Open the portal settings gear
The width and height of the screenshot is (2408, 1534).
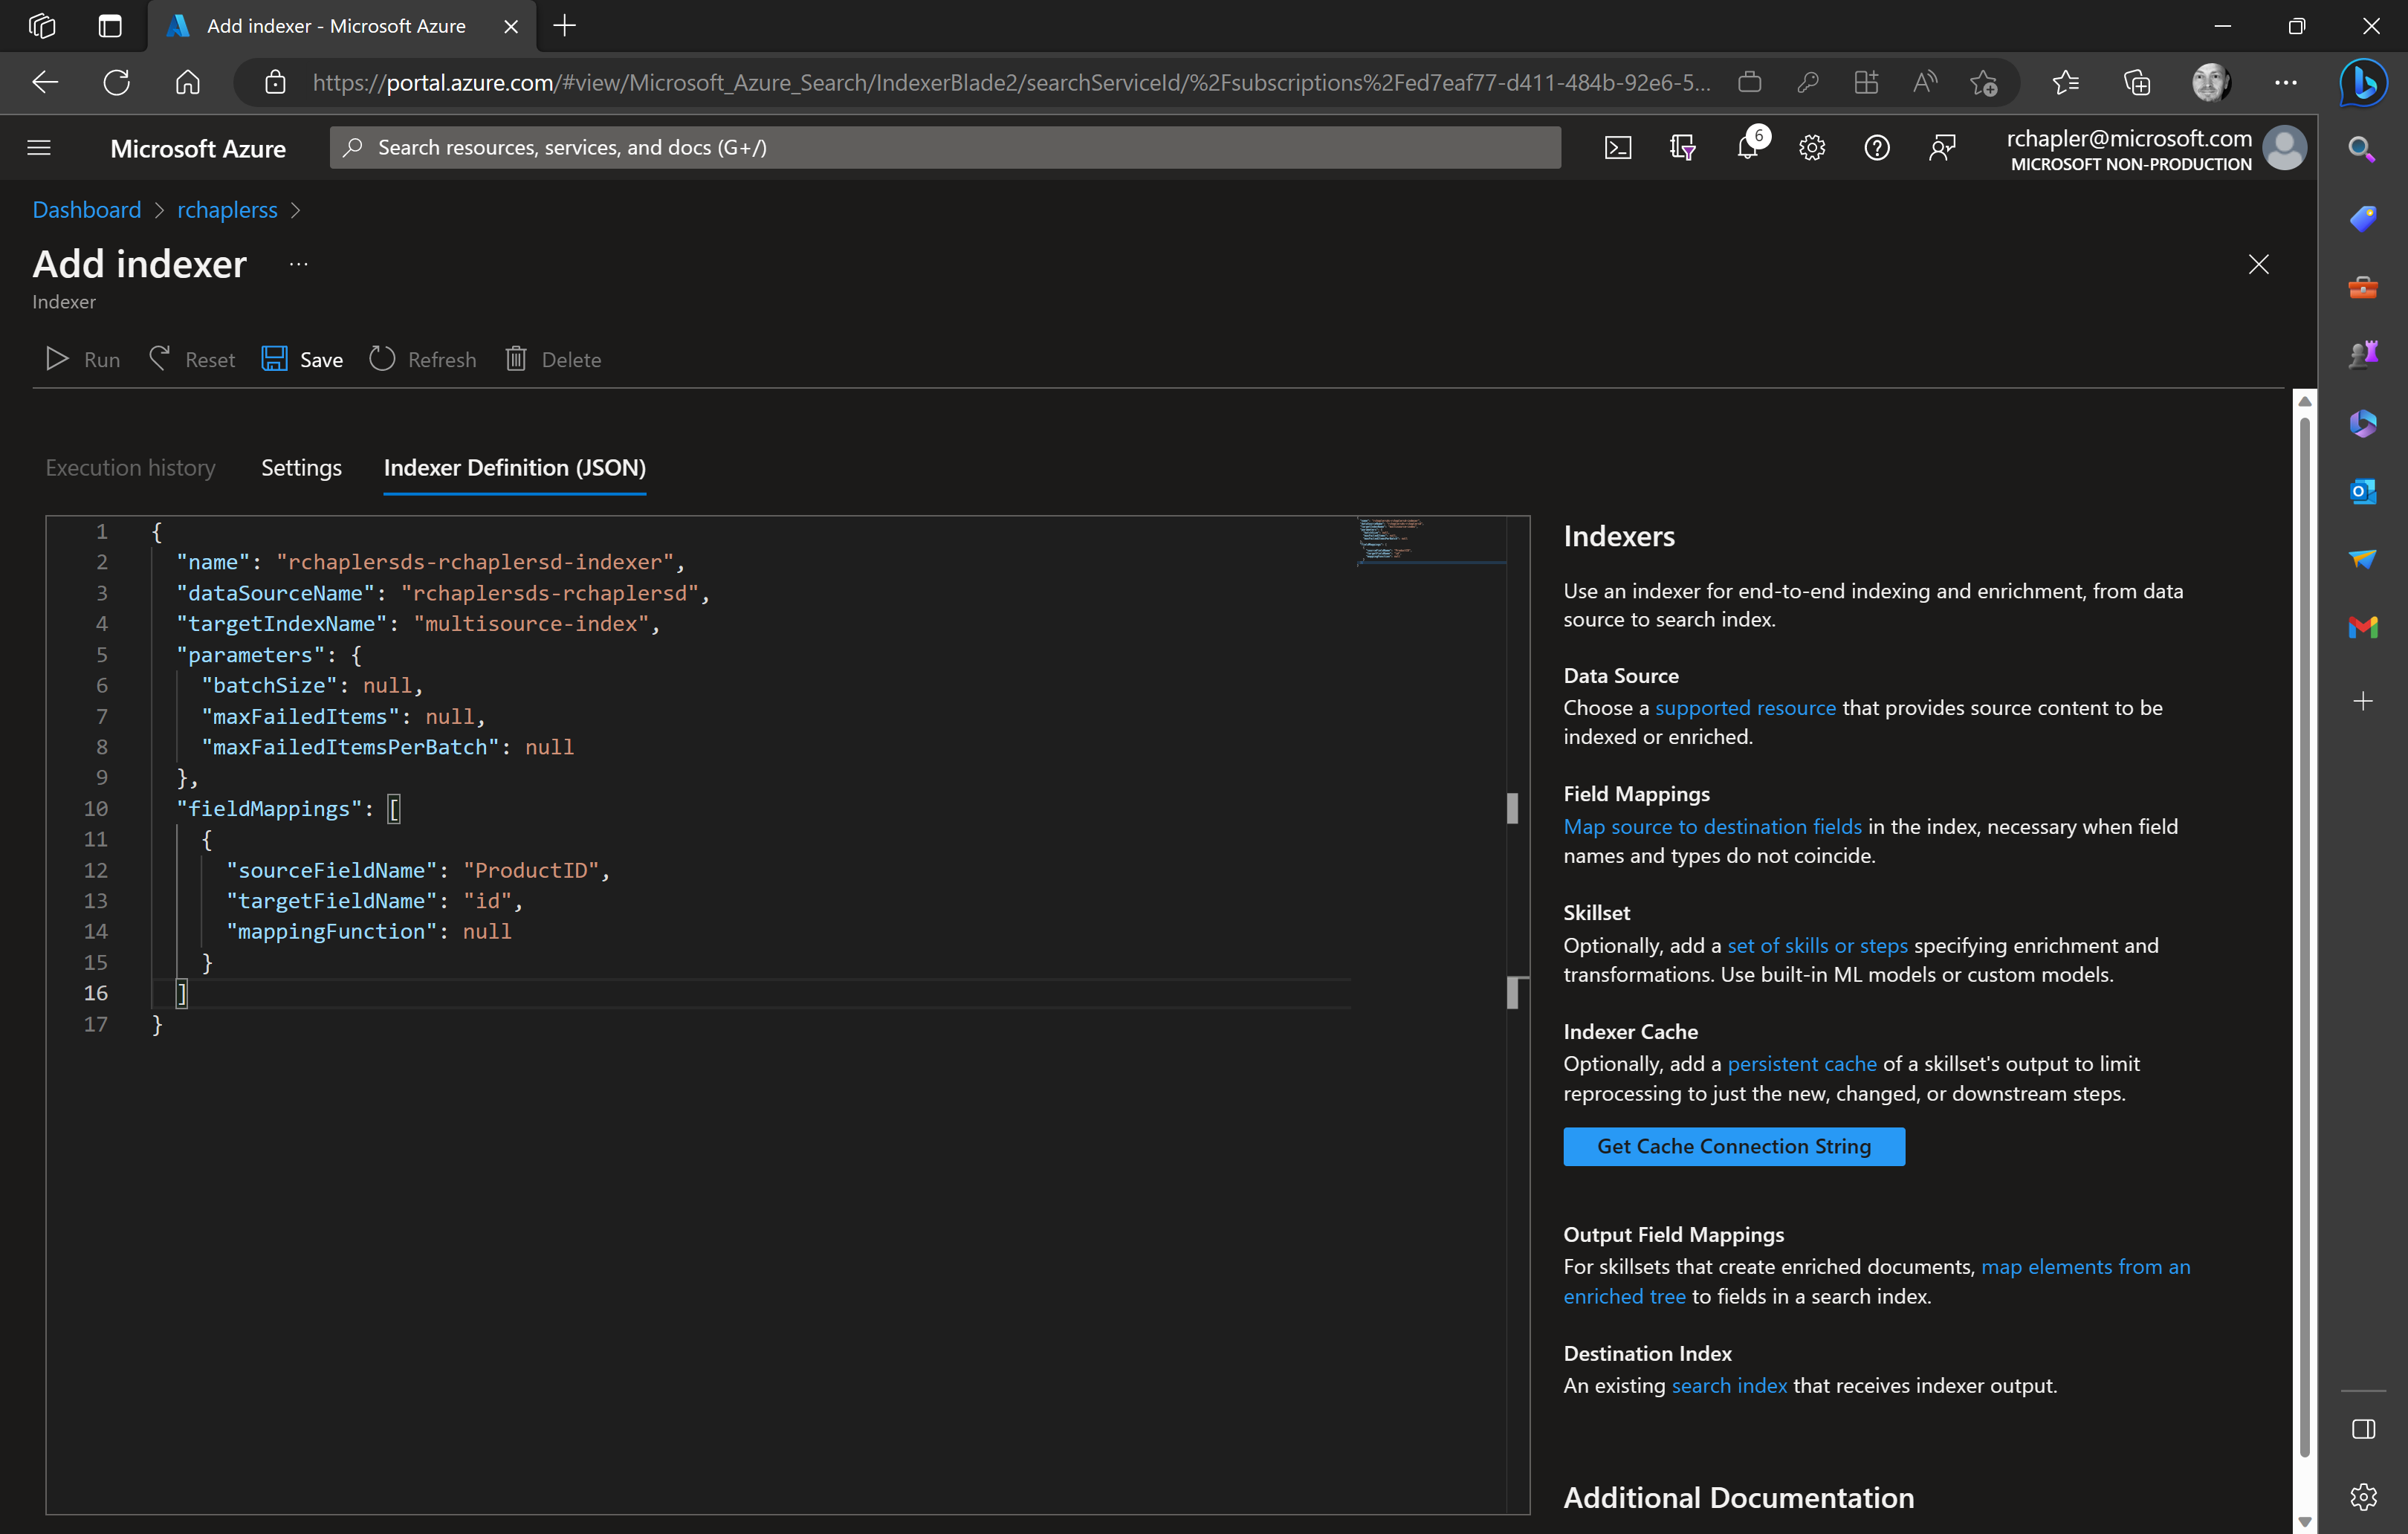[1812, 147]
